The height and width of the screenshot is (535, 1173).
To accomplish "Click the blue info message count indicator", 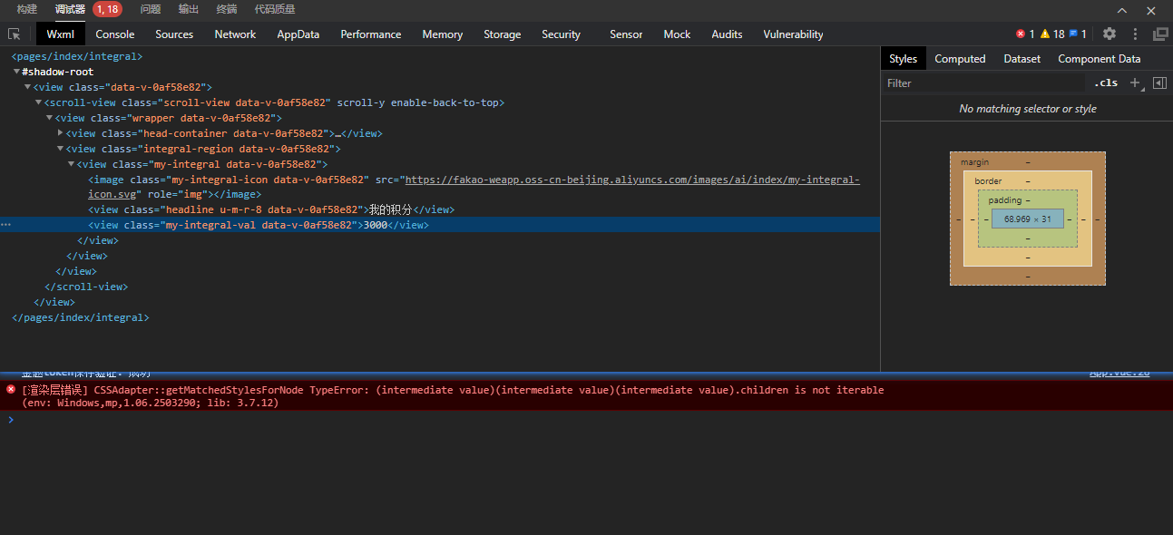I will coord(1078,34).
